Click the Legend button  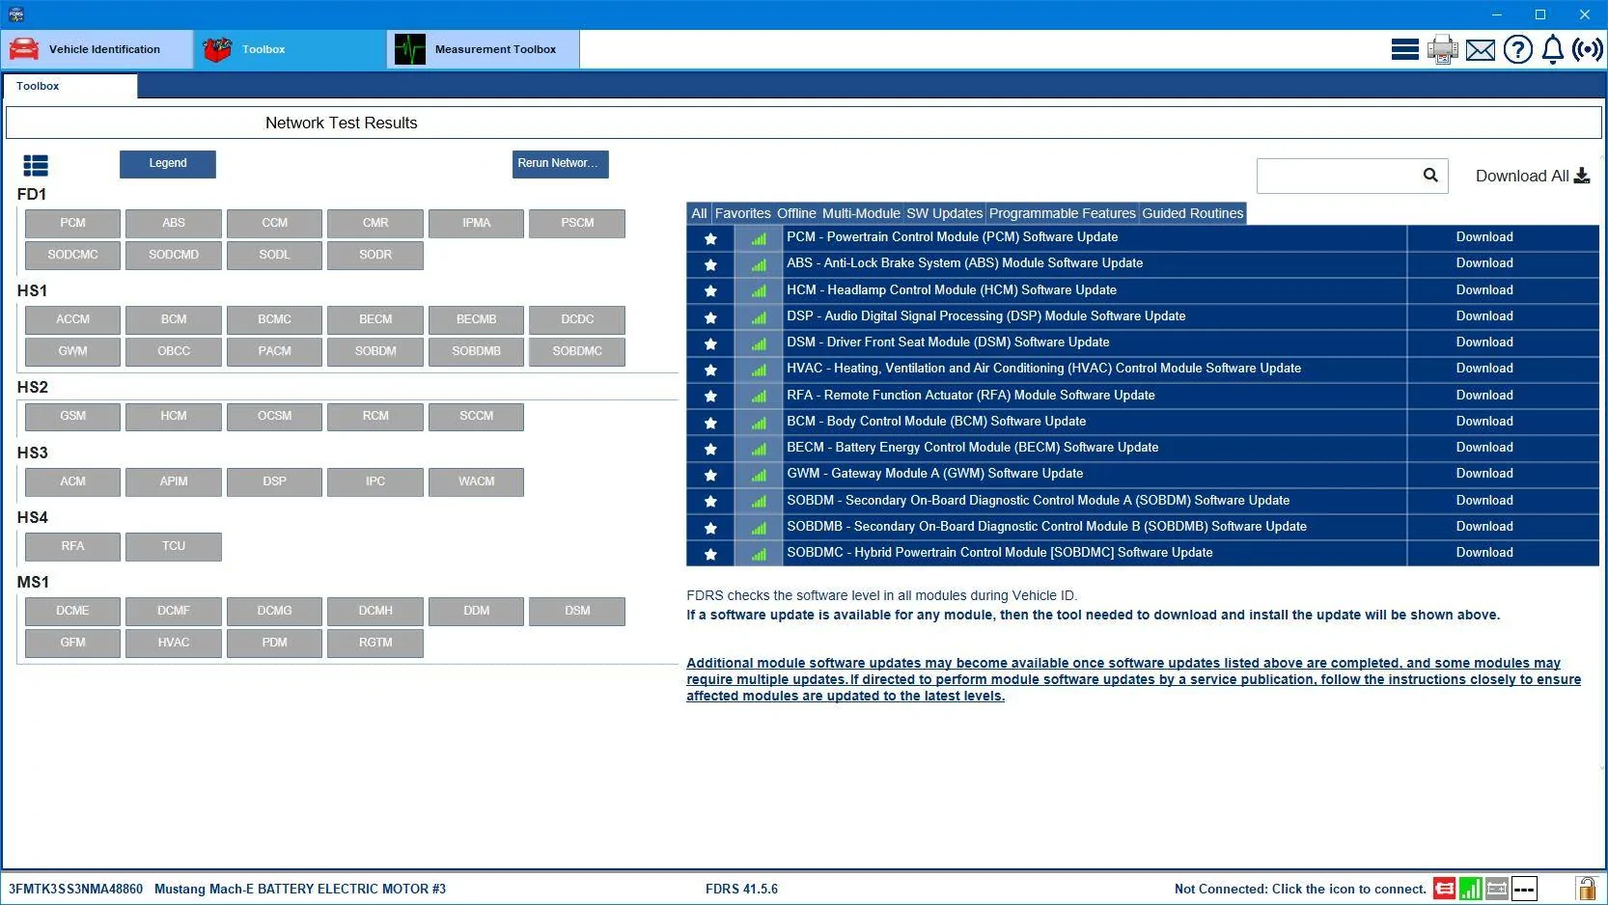click(168, 164)
